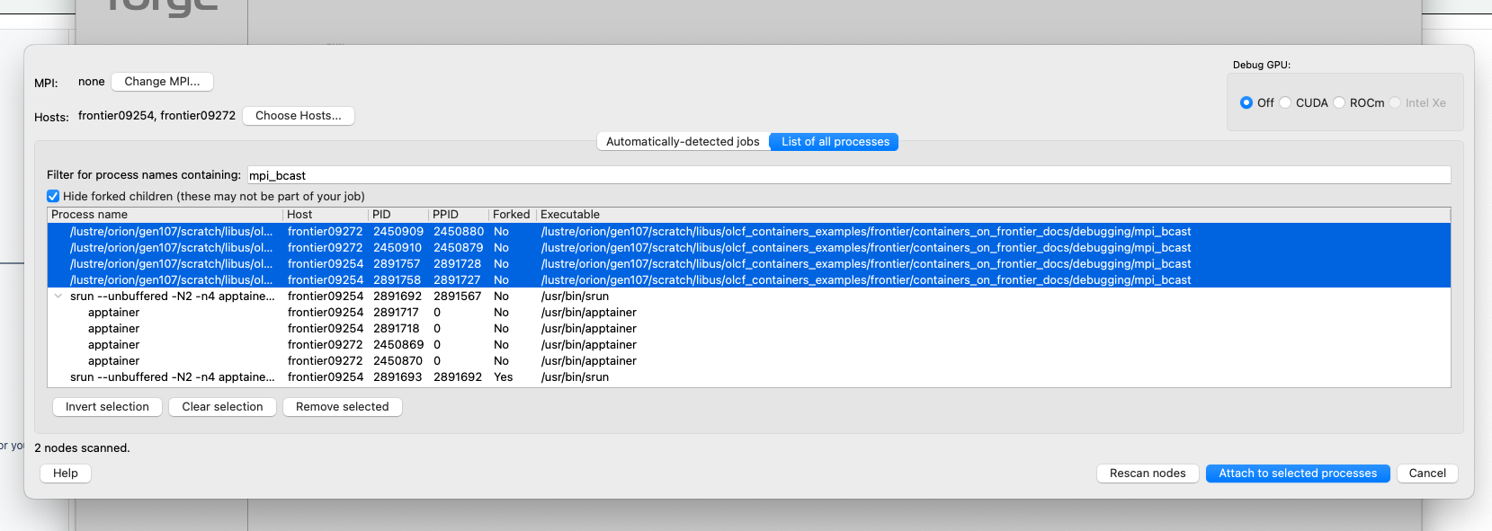Click Invert selection button
Viewport: 1492px width, 531px height.
[x=107, y=407]
